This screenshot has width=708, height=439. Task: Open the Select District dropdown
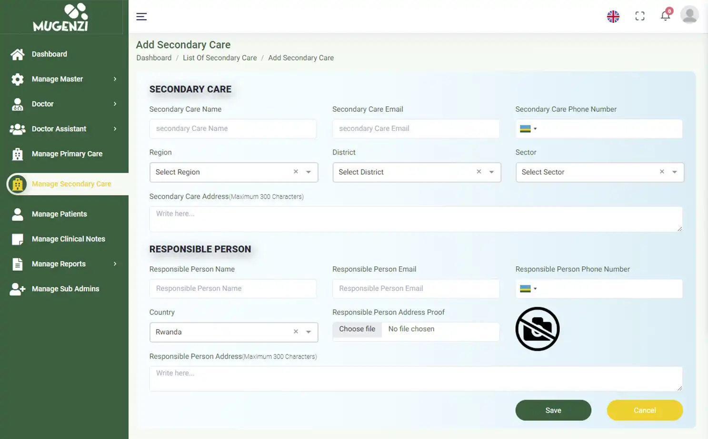(491, 172)
